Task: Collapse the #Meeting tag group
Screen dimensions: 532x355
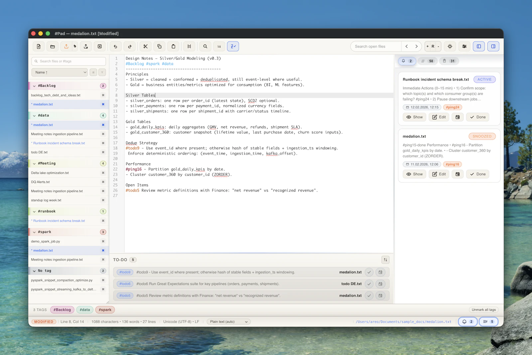Action: click(34, 164)
